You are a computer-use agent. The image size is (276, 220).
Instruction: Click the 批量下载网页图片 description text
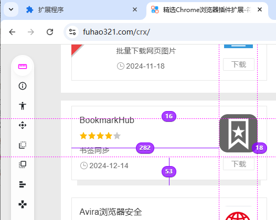[x=146, y=51]
